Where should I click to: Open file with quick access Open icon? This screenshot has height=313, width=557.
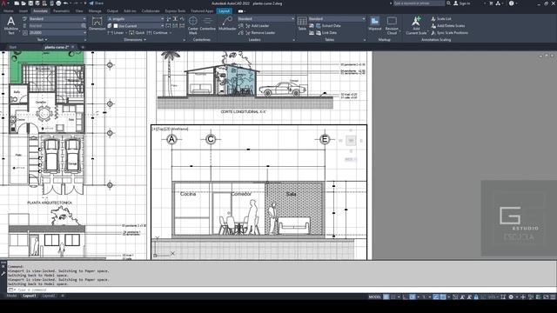pos(23,3)
